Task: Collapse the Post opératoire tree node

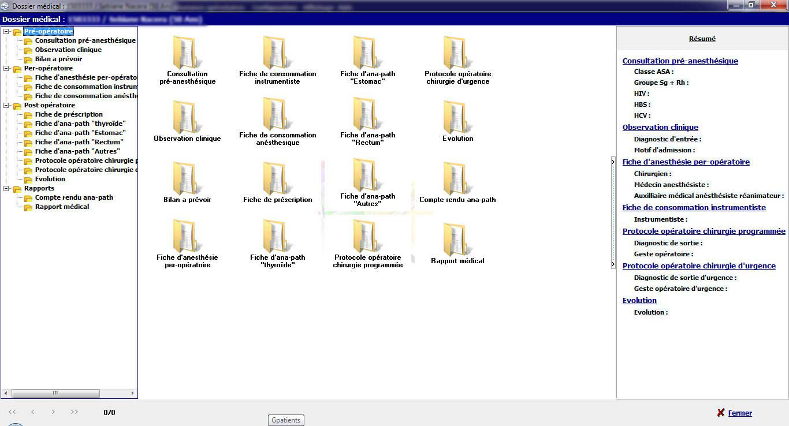Action: coord(6,106)
